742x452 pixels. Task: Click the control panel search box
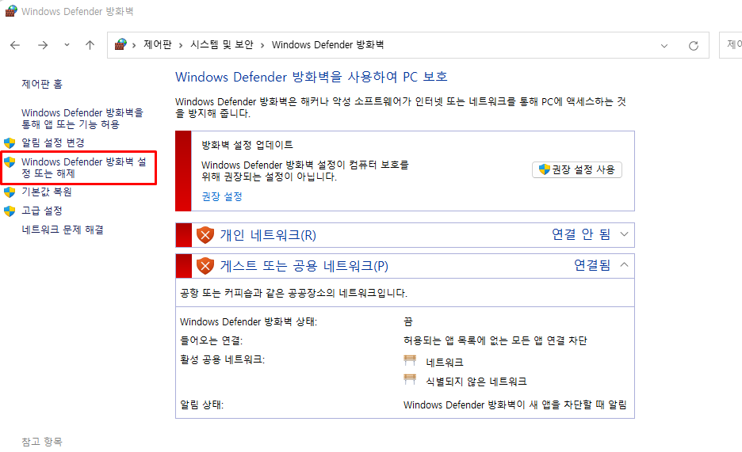(x=731, y=45)
